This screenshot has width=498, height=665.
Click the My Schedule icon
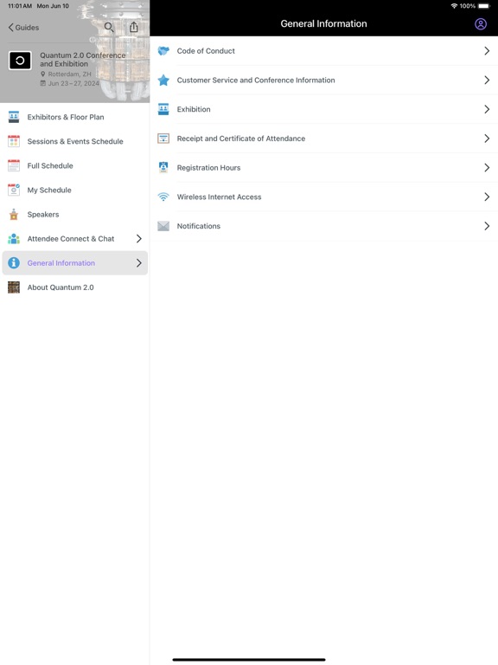click(x=14, y=190)
